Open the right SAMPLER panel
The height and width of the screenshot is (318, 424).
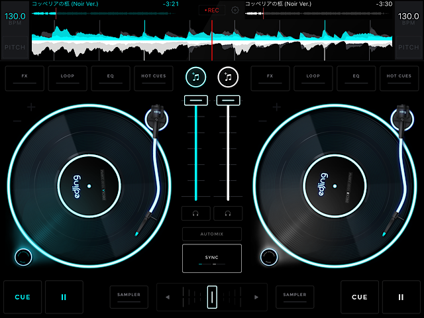(x=295, y=297)
